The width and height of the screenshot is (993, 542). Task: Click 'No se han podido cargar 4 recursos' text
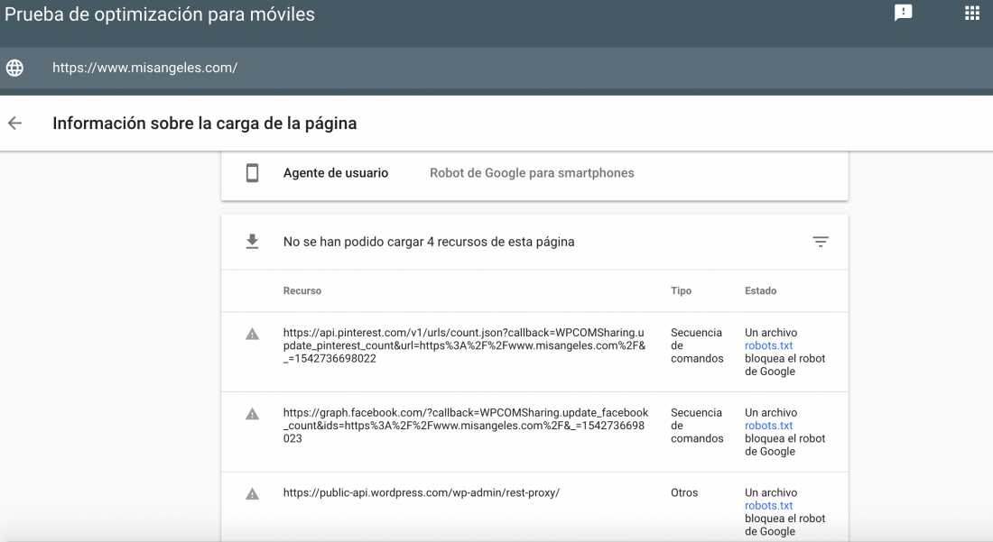pyautogui.click(x=429, y=242)
